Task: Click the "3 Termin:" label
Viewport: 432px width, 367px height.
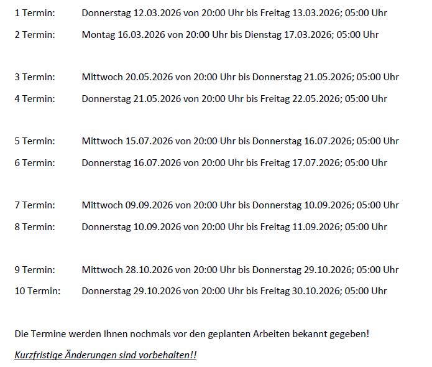Action: tap(35, 77)
